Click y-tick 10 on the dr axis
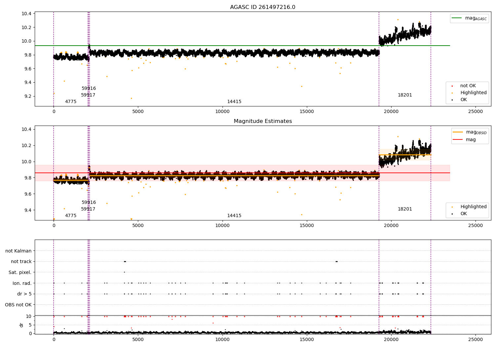Image resolution: width=496 pixels, height=347 pixels. click(29, 316)
